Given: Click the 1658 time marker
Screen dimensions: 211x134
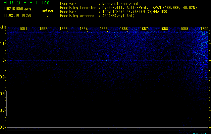Looking at the screenshot, I should coord(164,28).
